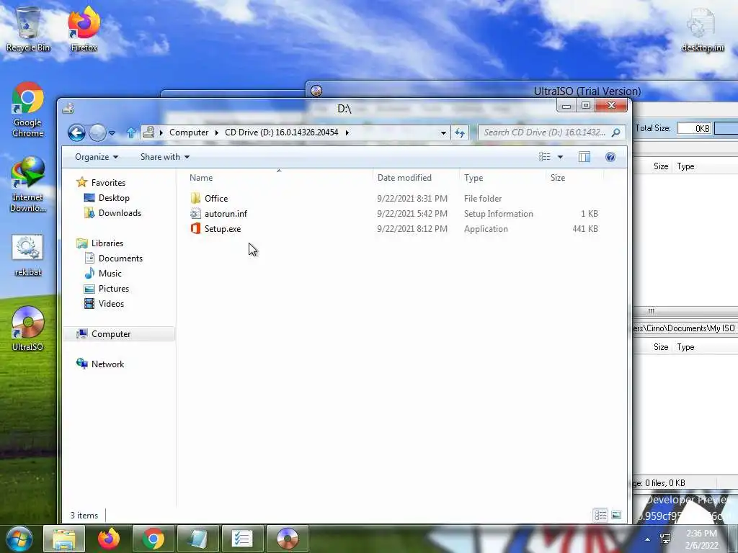Expand the arrow before Computer in address bar
Screen dimensions: 738x553
[161, 132]
